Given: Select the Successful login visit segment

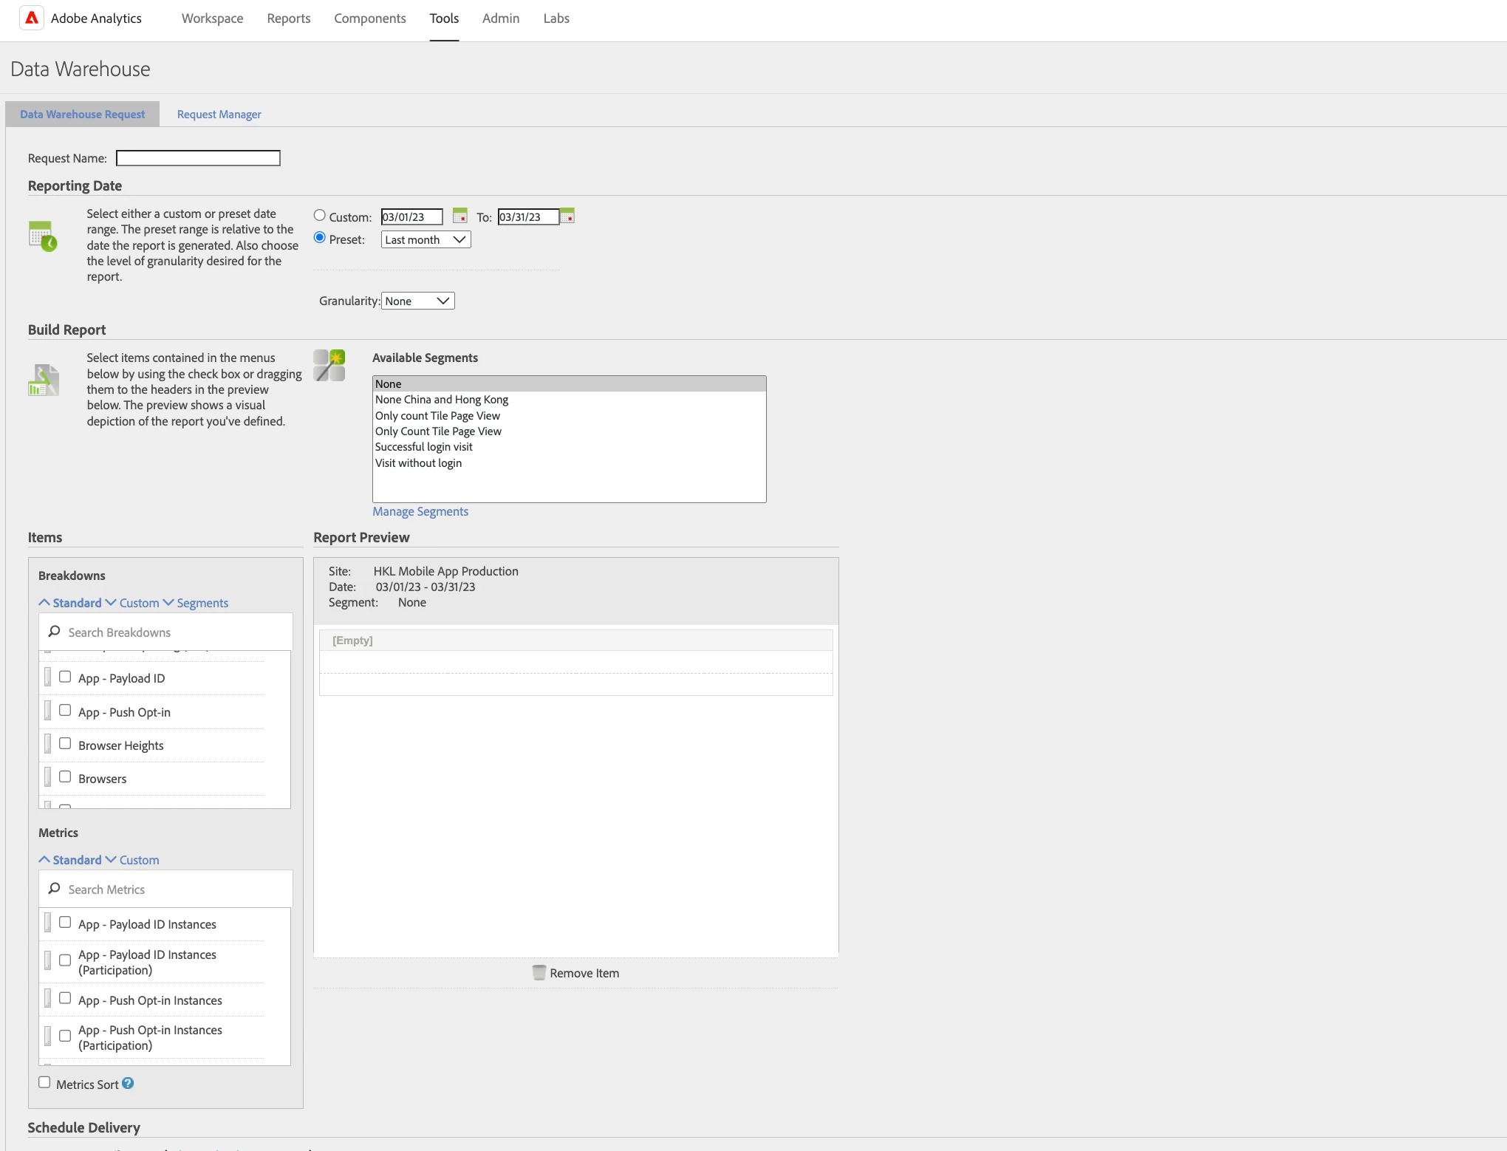Looking at the screenshot, I should [423, 447].
